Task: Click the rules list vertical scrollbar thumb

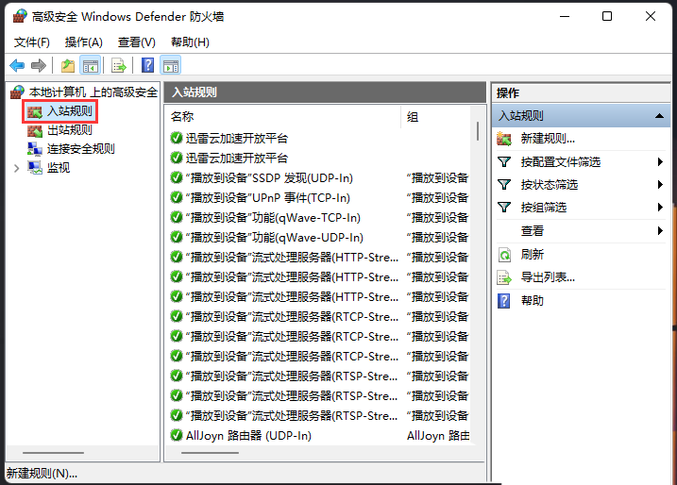Action: pos(478,131)
